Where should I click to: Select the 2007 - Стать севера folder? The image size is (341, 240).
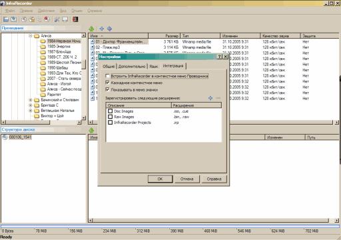(x=64, y=79)
